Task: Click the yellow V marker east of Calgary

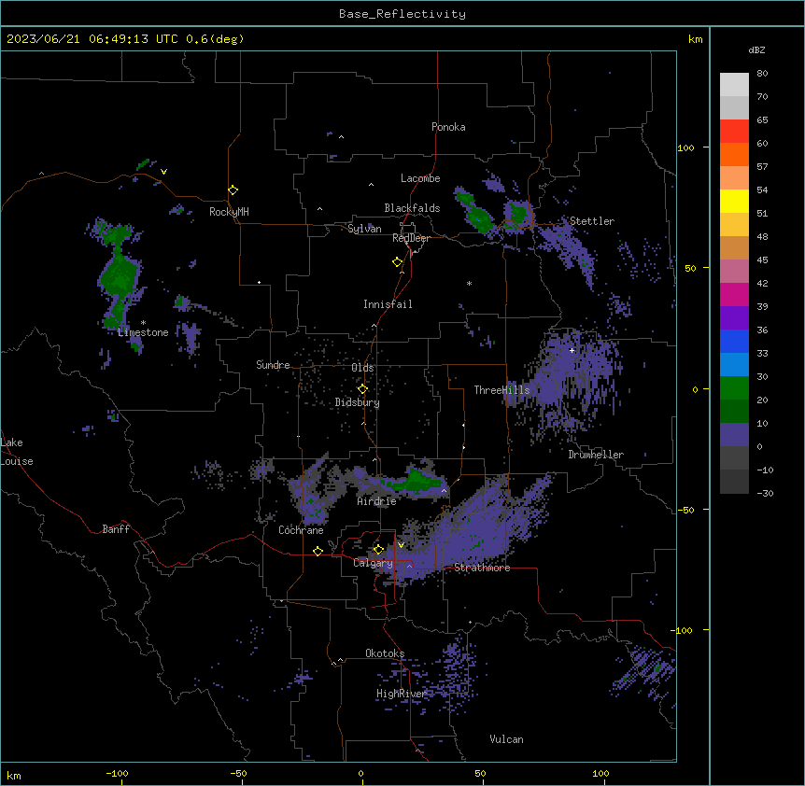Action: coord(401,545)
